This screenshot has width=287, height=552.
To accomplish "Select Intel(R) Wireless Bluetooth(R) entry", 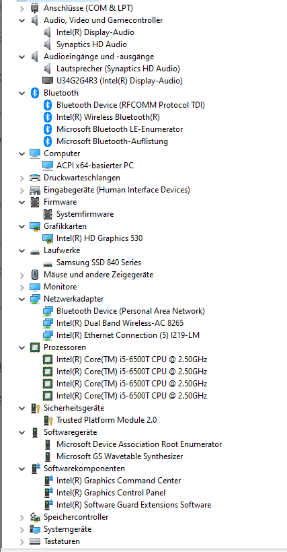I will [108, 117].
